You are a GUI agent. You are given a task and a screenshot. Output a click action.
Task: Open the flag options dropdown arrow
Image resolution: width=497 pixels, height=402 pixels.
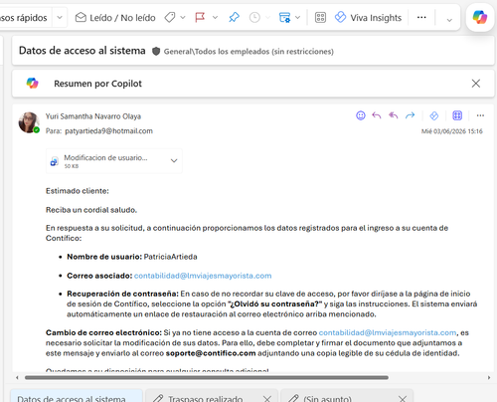pyautogui.click(x=215, y=18)
